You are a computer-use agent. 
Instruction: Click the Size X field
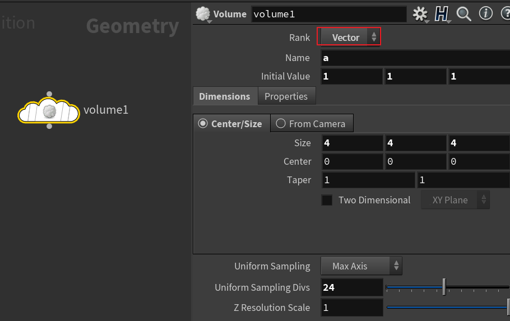[353, 143]
